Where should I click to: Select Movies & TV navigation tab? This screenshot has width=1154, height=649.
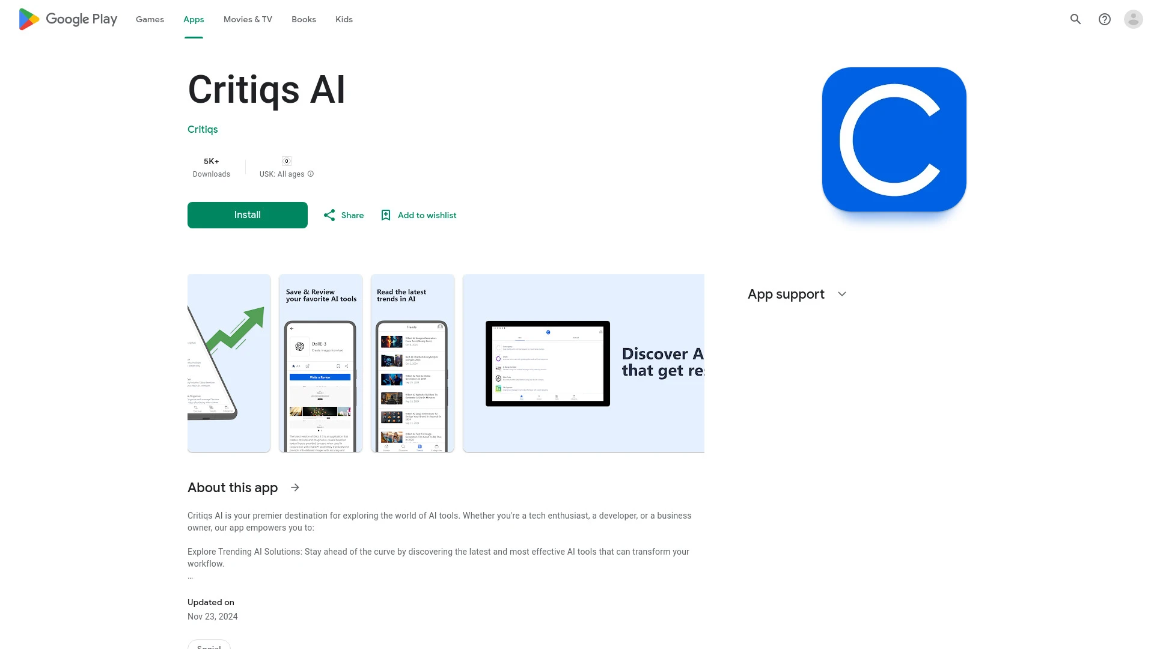click(247, 19)
